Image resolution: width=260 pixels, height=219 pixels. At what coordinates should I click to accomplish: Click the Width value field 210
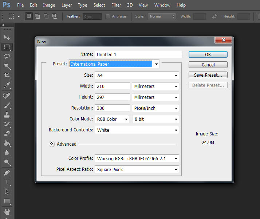click(x=113, y=86)
